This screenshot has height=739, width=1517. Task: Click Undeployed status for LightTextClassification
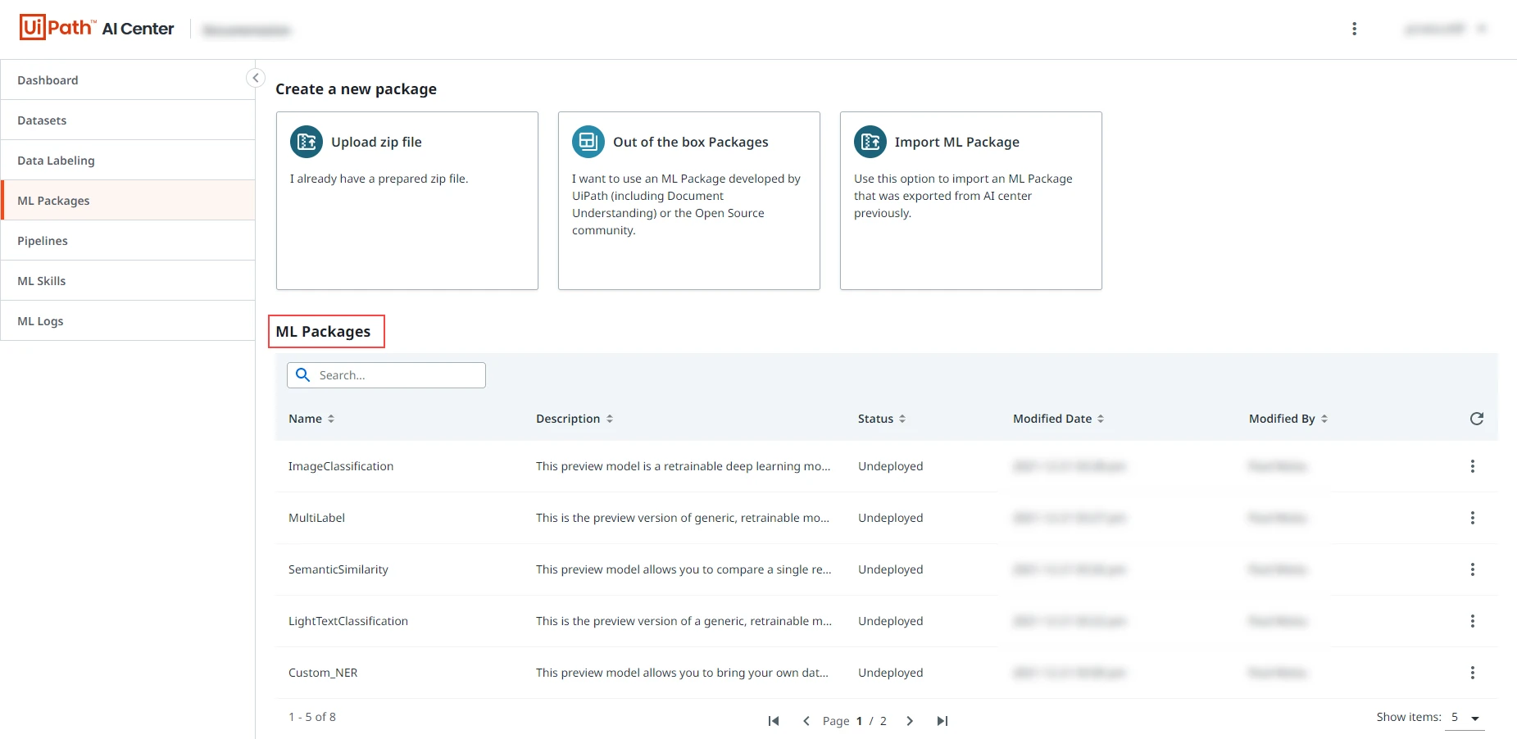click(891, 621)
